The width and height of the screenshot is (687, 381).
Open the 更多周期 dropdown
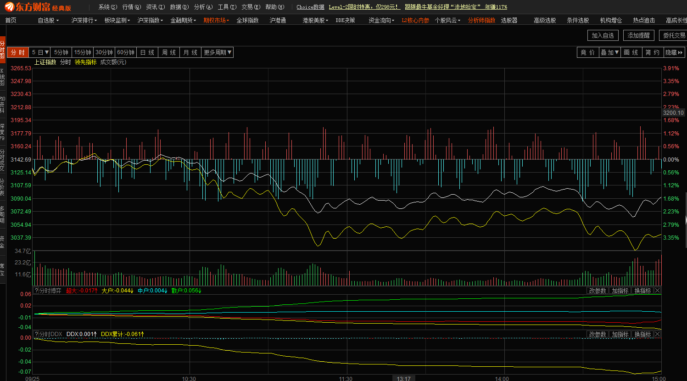click(x=218, y=53)
